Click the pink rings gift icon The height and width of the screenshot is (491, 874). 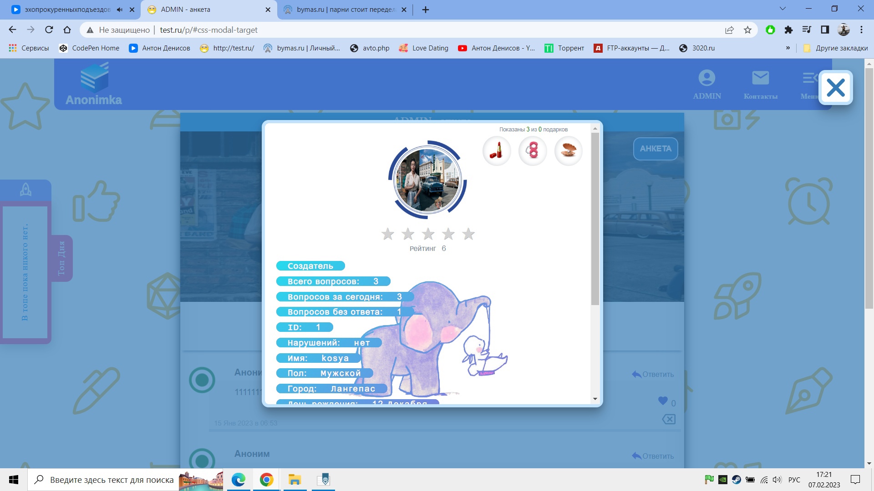(532, 150)
